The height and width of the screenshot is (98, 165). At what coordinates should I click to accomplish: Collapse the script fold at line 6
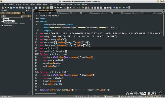pyautogui.click(x=38, y=30)
